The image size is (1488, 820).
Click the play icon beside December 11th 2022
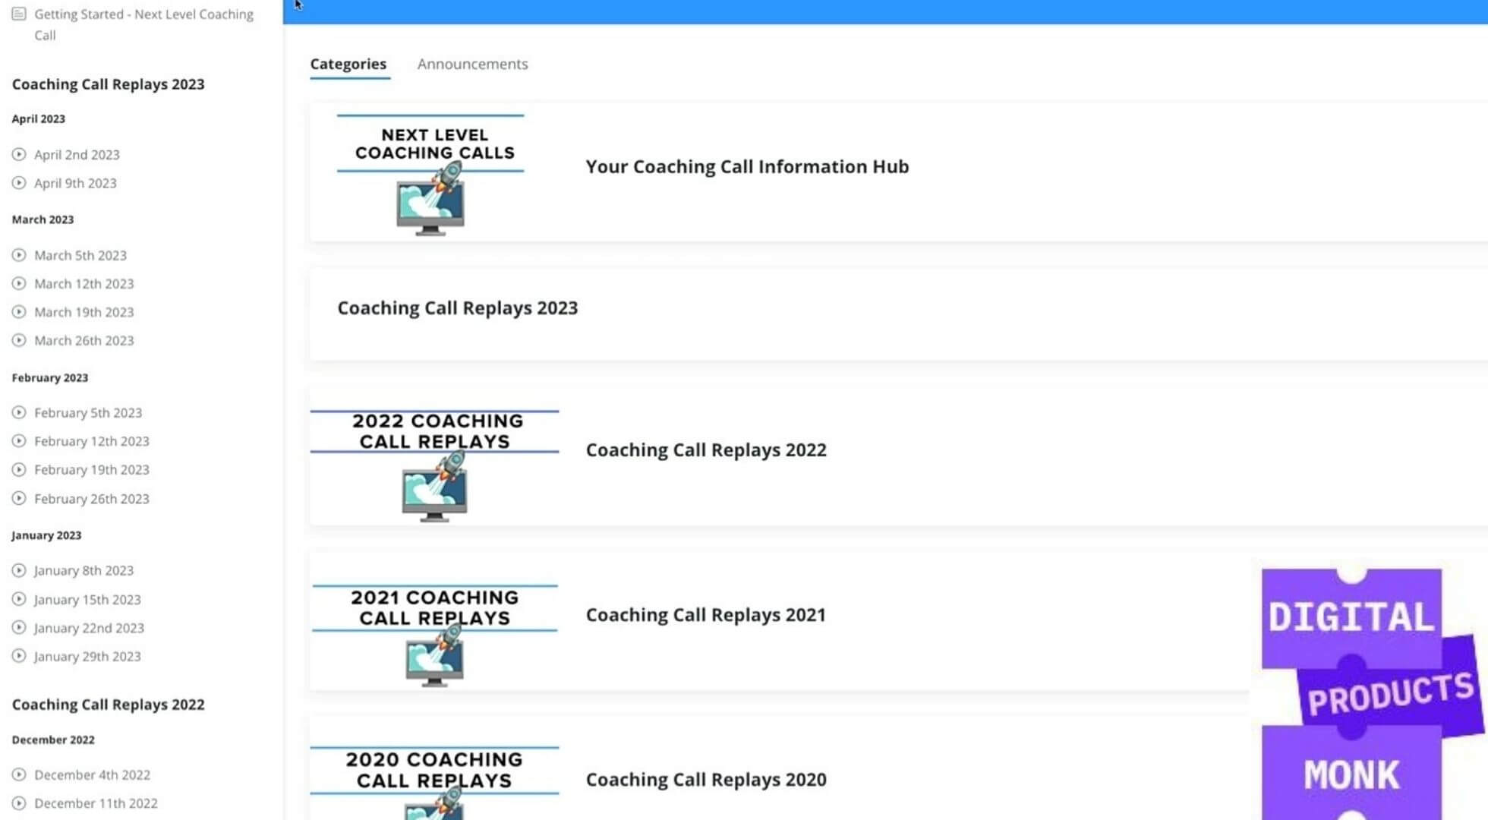click(19, 803)
